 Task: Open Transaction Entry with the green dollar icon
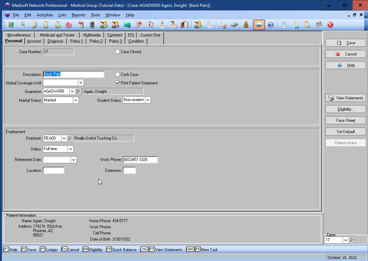11,25
